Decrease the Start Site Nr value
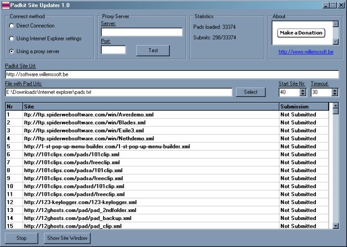Screen dimensions: 347x247 coord(303,94)
